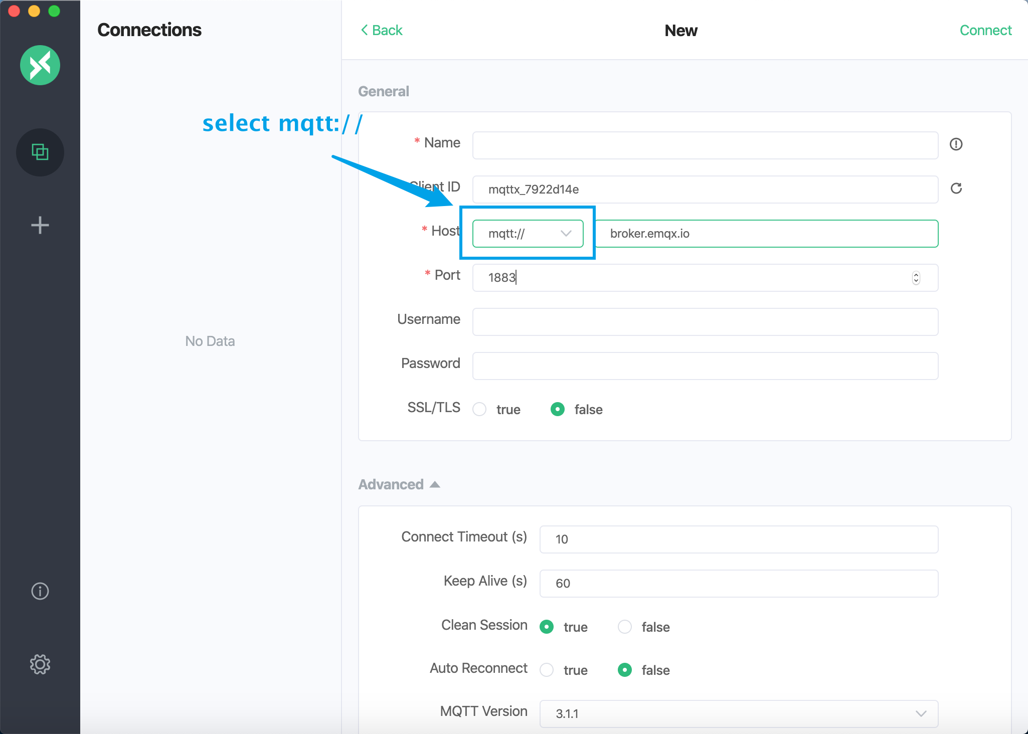1028x734 pixels.
Task: Click the Name field info icon
Action: click(956, 144)
